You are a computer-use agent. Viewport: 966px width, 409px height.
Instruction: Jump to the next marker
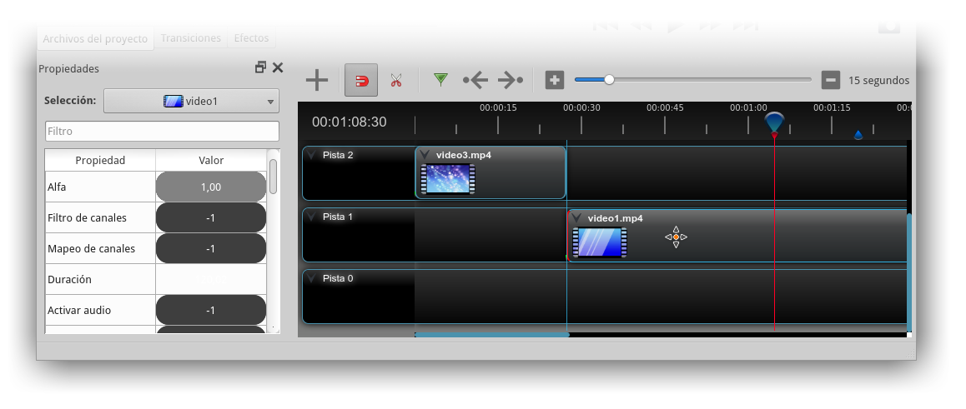coord(510,80)
